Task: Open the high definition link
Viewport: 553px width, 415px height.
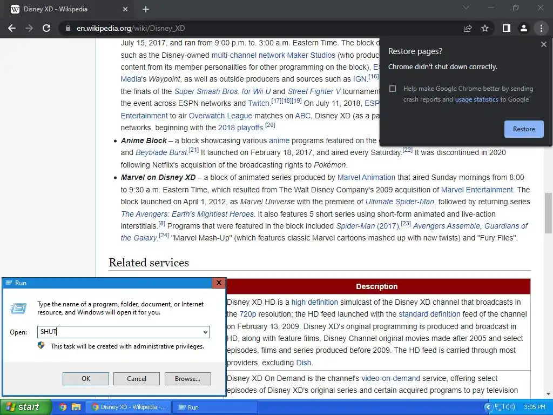Action: 315,303
